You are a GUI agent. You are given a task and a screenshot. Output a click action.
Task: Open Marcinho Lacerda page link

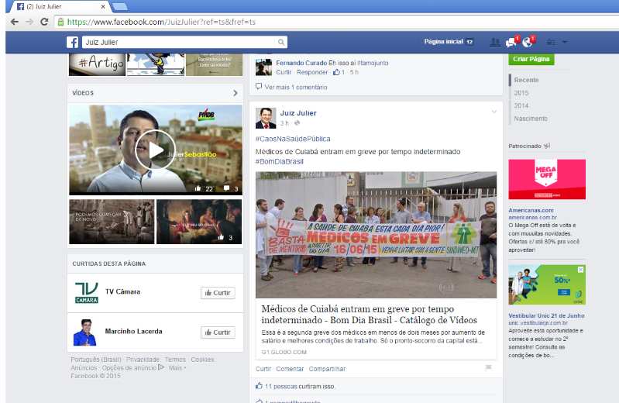[133, 331]
